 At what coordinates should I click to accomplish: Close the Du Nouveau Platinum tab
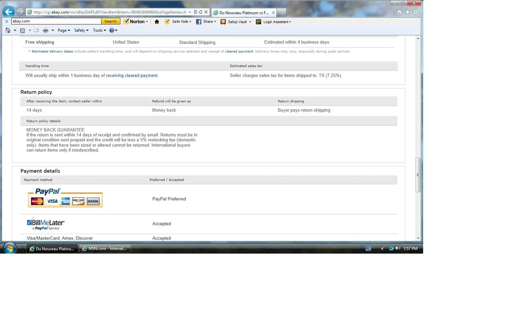pyautogui.click(x=273, y=13)
